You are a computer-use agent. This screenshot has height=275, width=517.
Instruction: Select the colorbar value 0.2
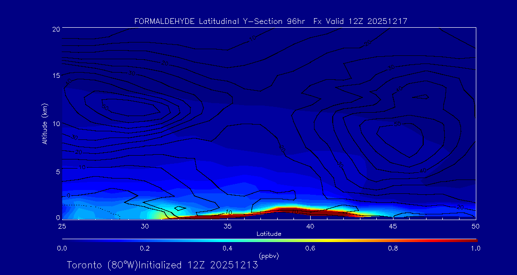[x=145, y=248]
